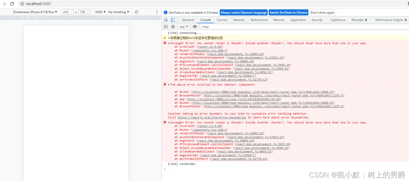Open the Application tab

coord(298,20)
